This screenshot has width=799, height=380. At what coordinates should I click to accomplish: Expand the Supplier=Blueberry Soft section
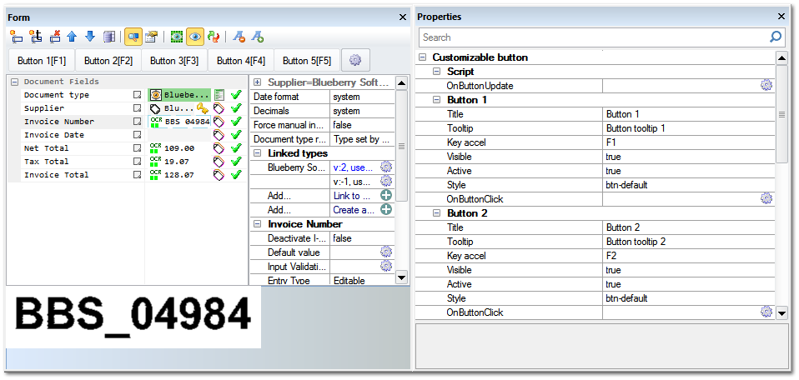pos(258,82)
